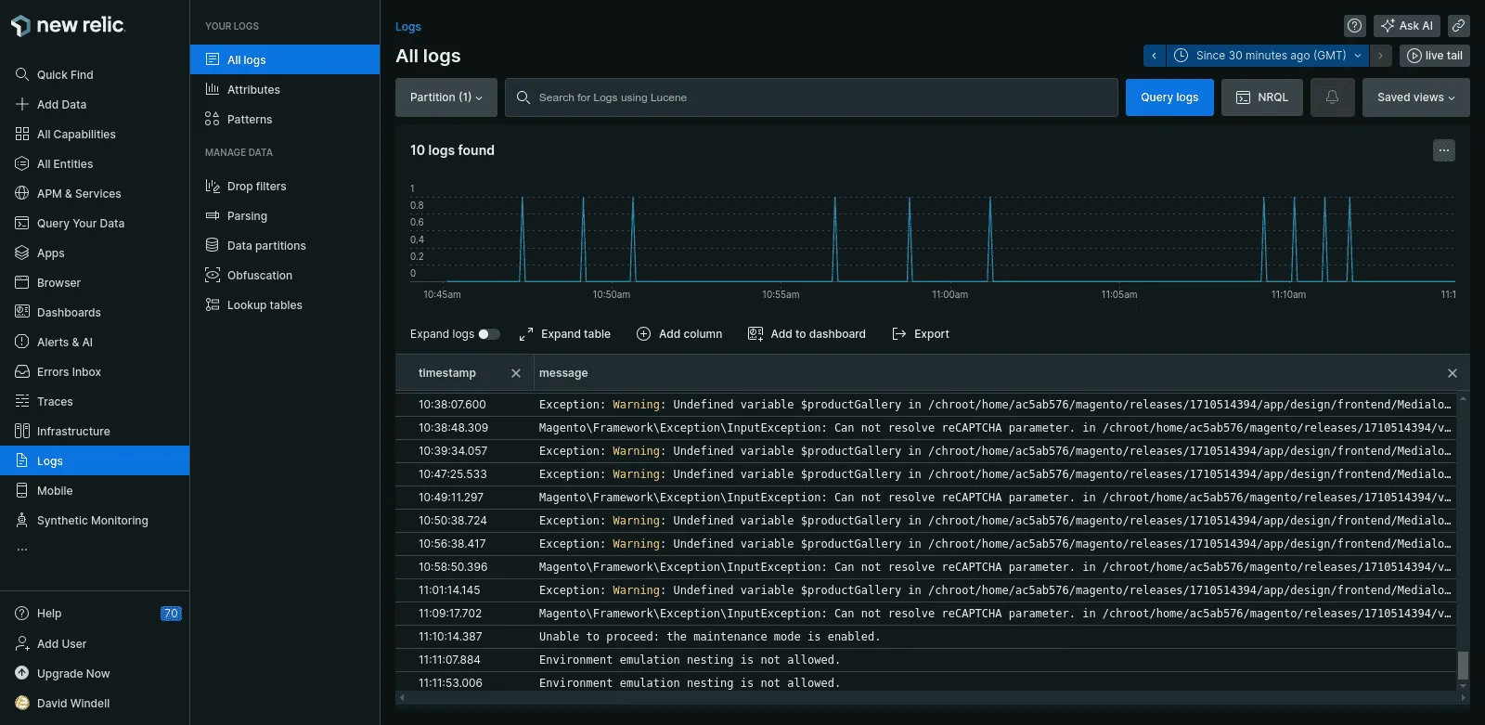This screenshot has width=1485, height=725.
Task: Click the log table vertical scrollbar thumb
Action: (1464, 665)
